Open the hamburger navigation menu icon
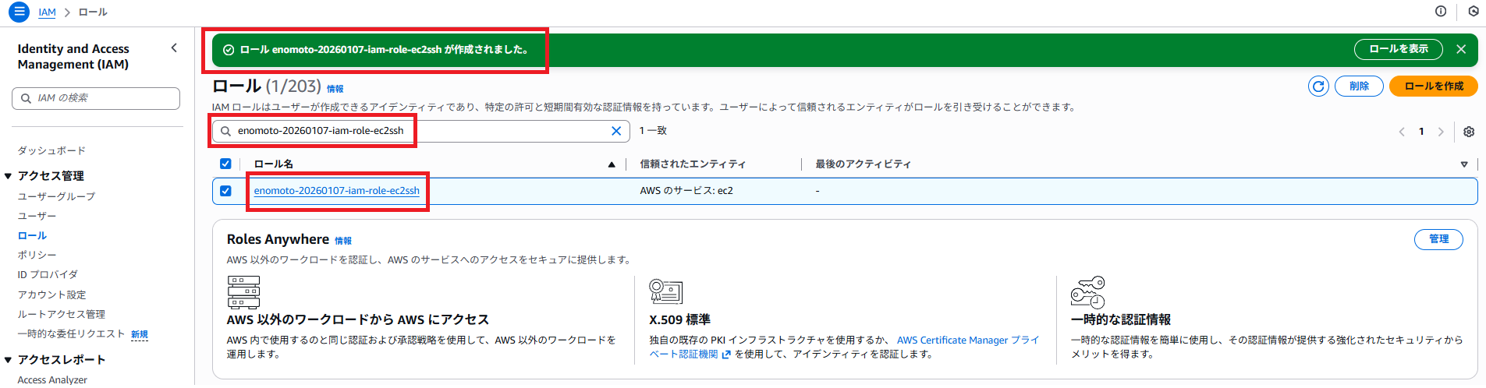Image resolution: width=1486 pixels, height=388 pixels. (x=20, y=12)
